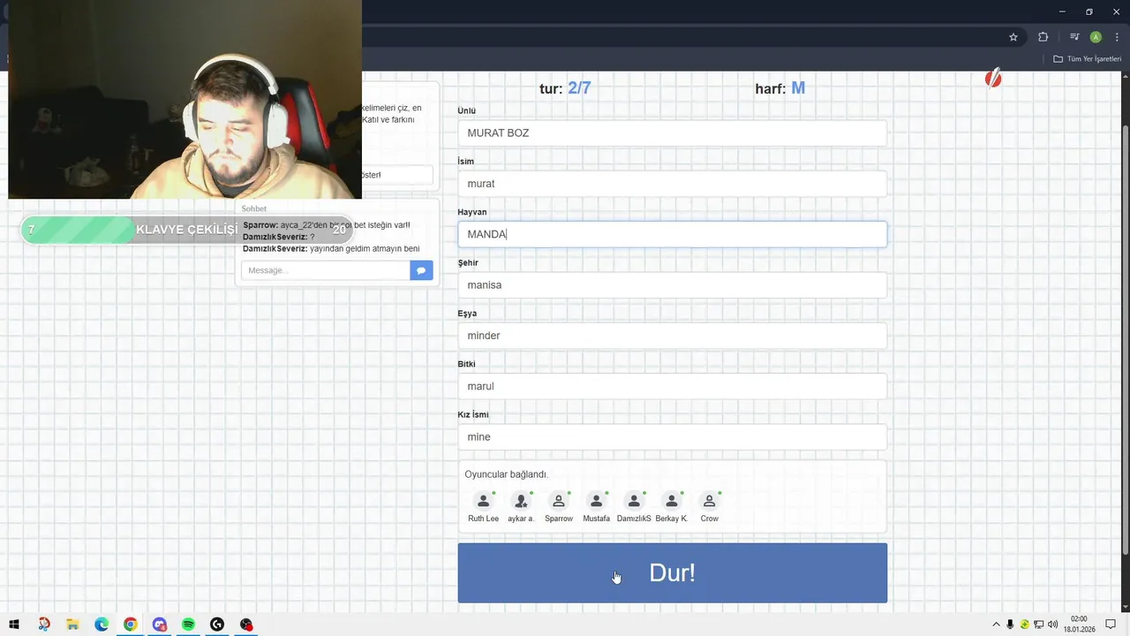Screen dimensions: 1130x636
Task: Click DamızlıkSeveriz's message 'yayından geldim atmayın beni'
Action: [331, 249]
